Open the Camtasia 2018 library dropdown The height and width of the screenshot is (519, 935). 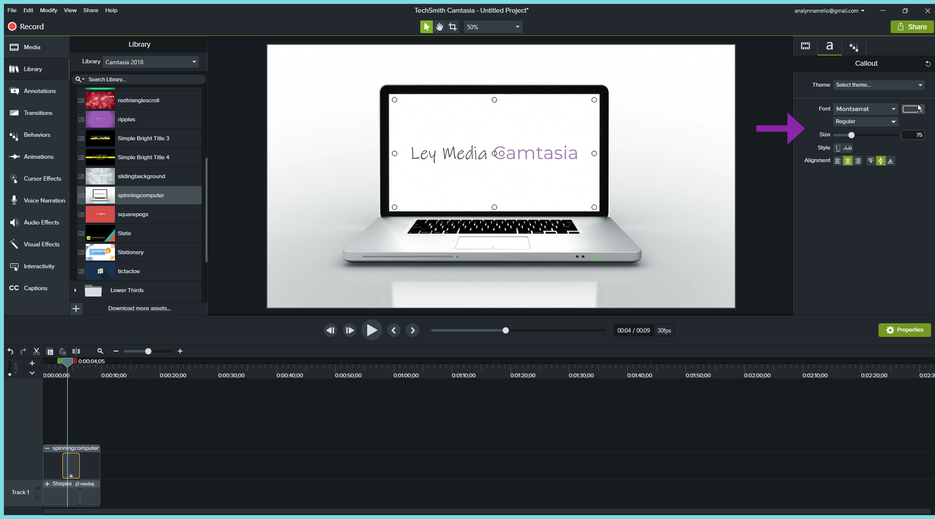[150, 62]
